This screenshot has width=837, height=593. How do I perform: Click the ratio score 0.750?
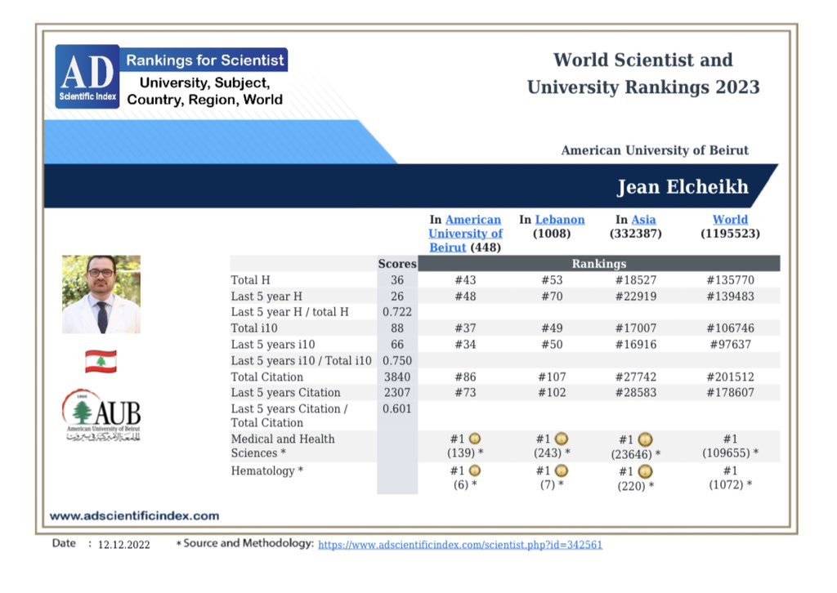pyautogui.click(x=397, y=360)
